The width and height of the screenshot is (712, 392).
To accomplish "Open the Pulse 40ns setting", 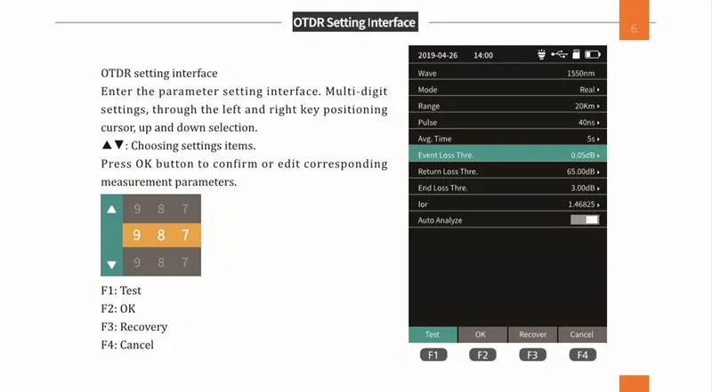I will pos(507,122).
